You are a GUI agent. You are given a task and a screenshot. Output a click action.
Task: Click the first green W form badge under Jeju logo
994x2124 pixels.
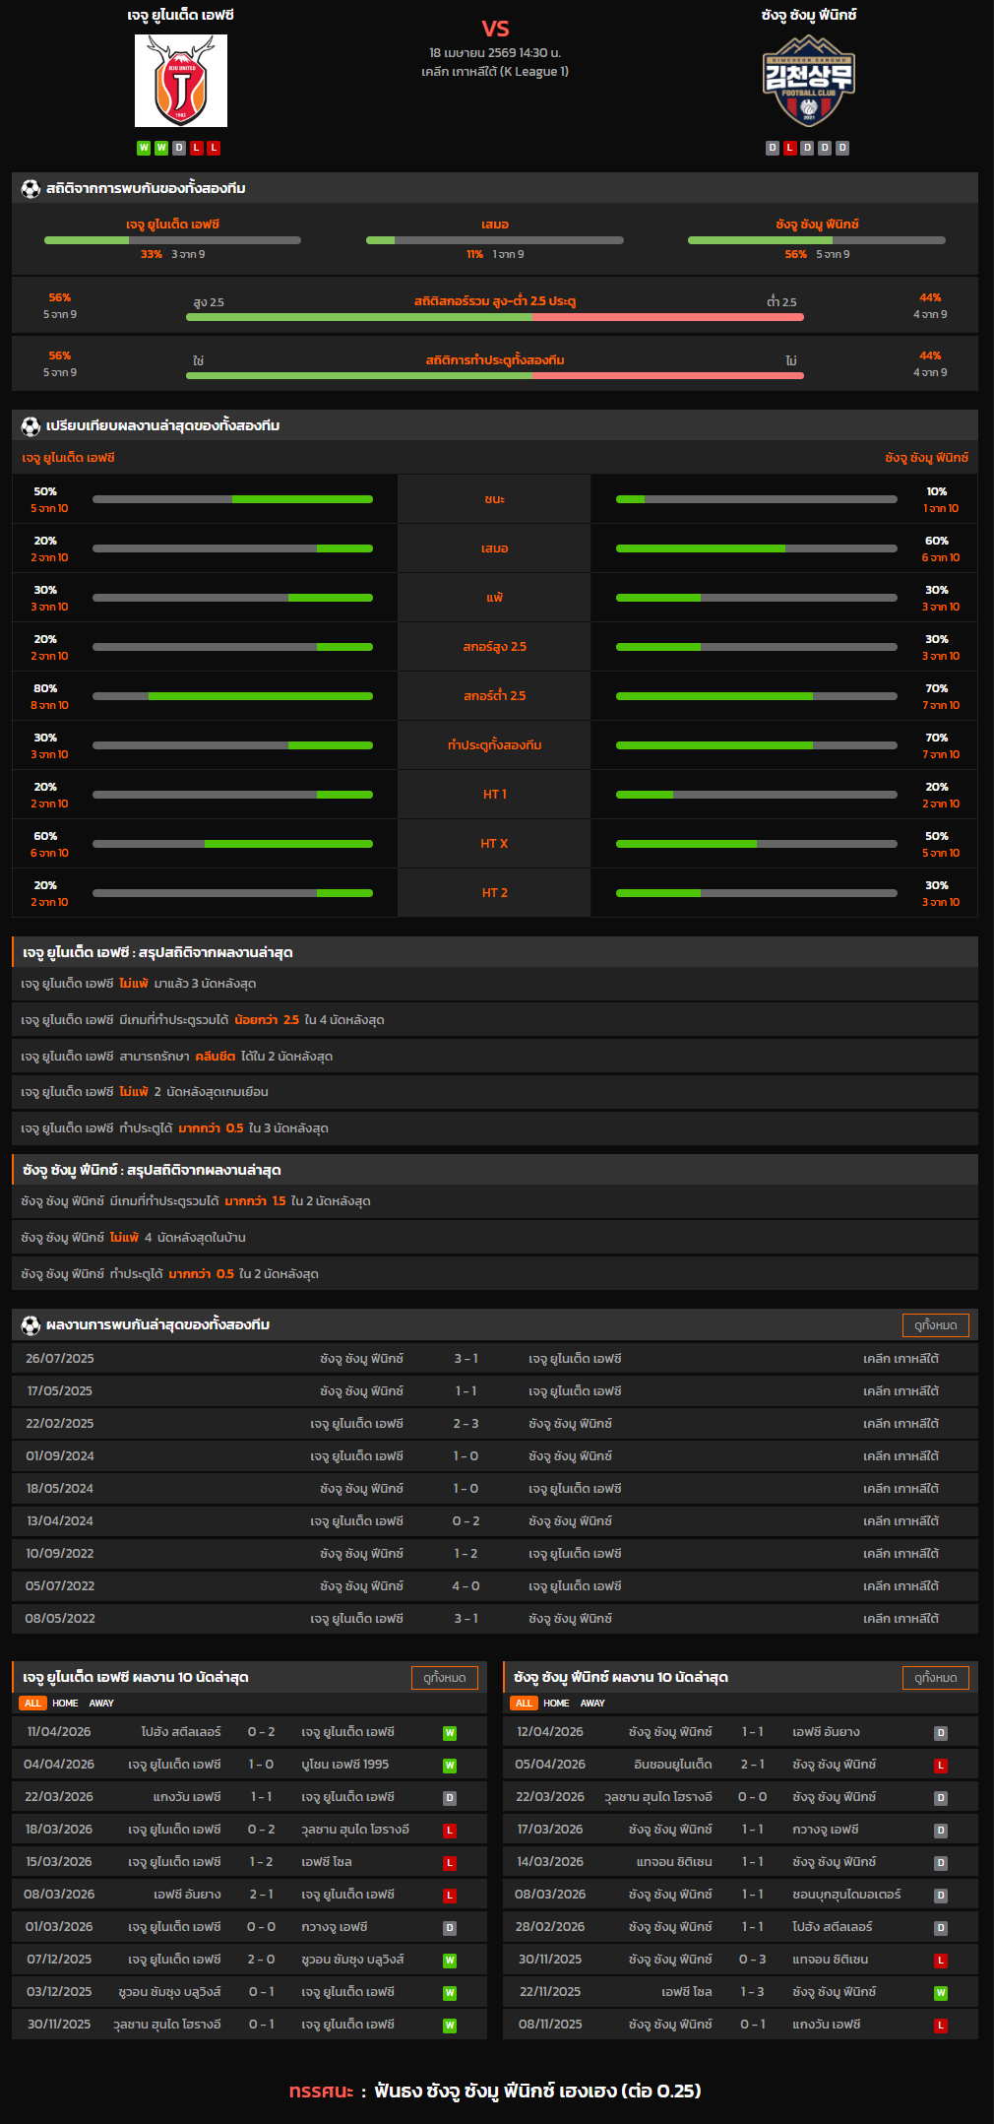144,148
